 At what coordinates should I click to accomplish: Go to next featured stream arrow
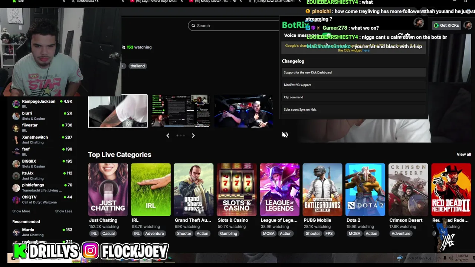[193, 136]
